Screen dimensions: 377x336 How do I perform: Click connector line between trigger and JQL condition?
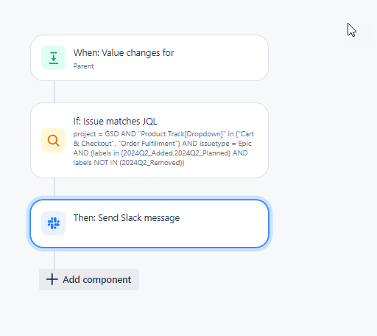pos(54,92)
